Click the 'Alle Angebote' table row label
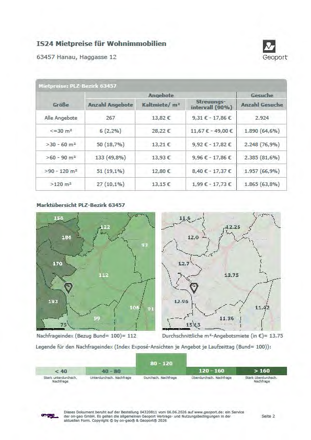This screenshot has height=440, width=311. click(61, 118)
